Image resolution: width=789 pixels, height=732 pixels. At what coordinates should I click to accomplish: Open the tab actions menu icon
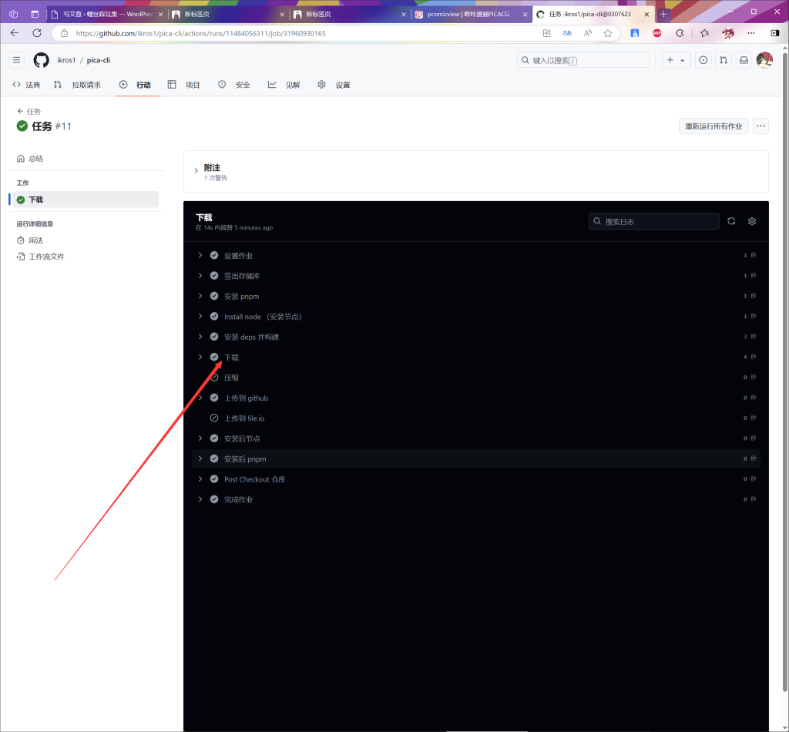(35, 14)
